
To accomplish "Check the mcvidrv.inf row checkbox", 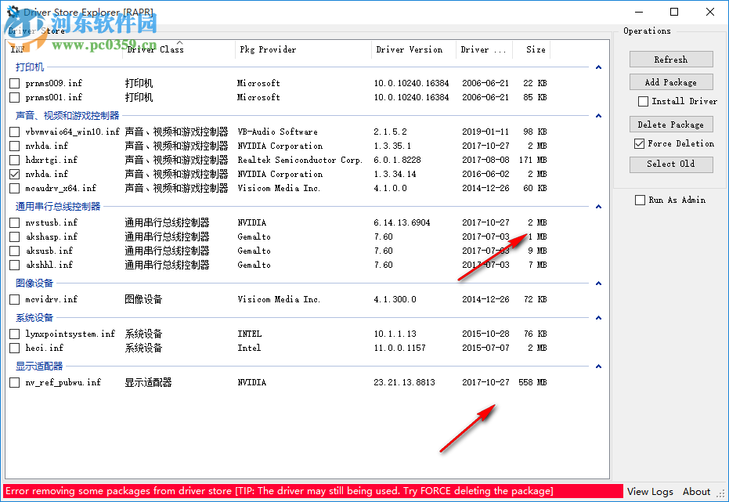I will pyautogui.click(x=14, y=299).
